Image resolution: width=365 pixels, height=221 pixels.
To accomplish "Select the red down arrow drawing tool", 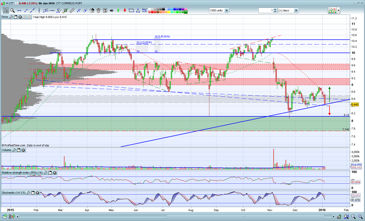I will [x=125, y=10].
